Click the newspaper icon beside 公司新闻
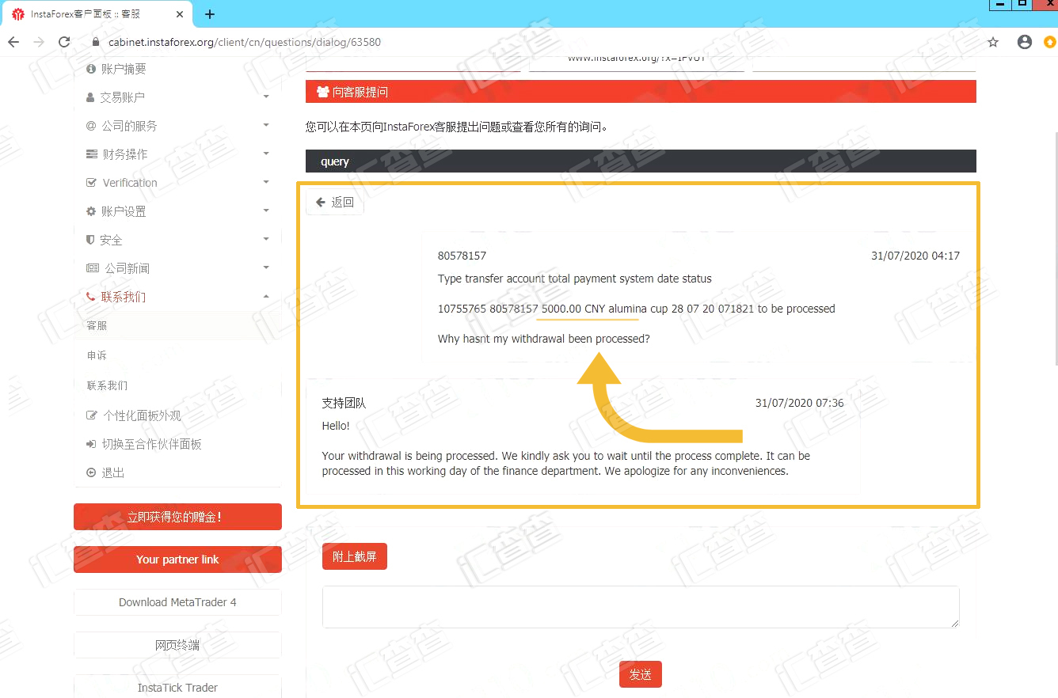Screen dimensions: 1058x698 click(x=93, y=268)
